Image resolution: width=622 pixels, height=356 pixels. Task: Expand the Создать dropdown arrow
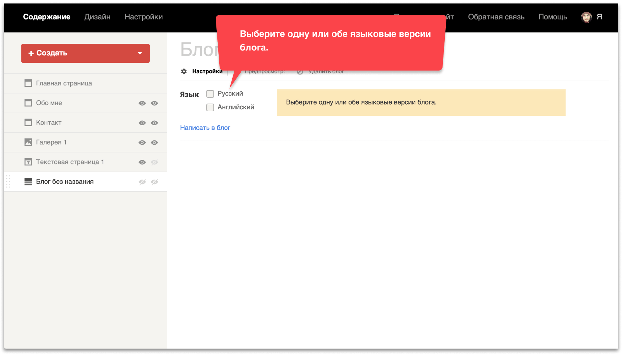coord(140,53)
